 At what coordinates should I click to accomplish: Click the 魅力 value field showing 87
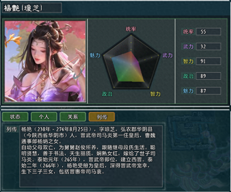coord(208,91)
